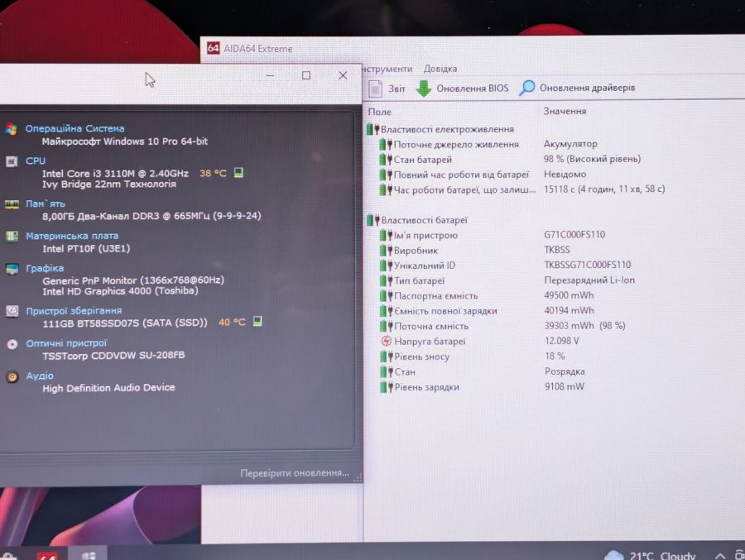The height and width of the screenshot is (560, 745).
Task: Click the 21°C Cloudy weather text
Action: click(x=662, y=555)
